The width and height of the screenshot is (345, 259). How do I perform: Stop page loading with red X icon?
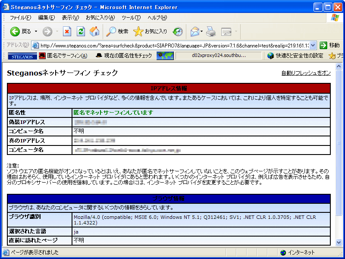click(x=67, y=32)
